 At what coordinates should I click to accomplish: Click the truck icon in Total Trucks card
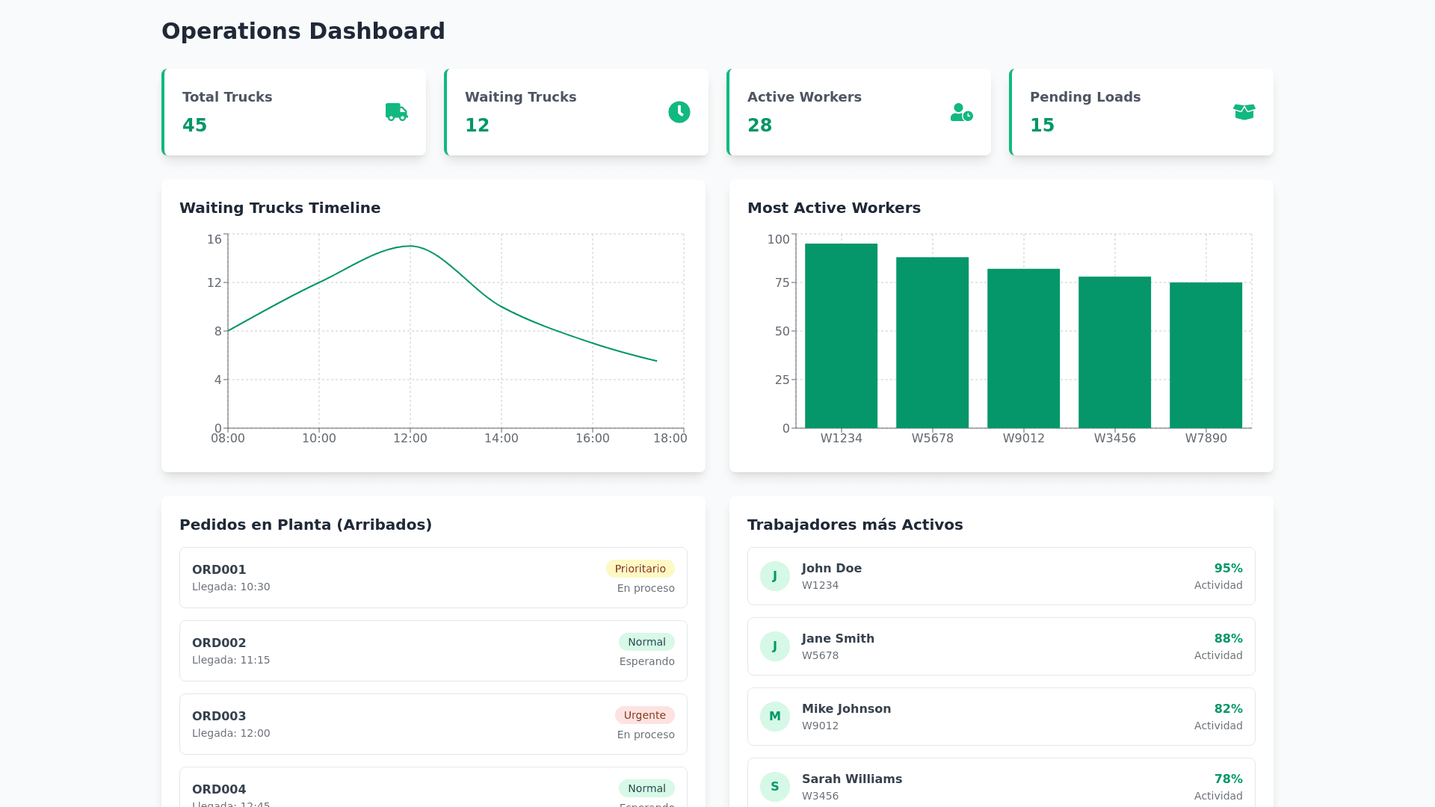[x=396, y=112]
